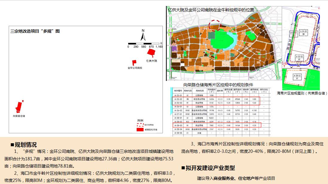Image resolution: width=328 pixels, height=184 pixels.
Task: Click the solid red legend swatch 城镇住宅用地
Action: click(x=140, y=129)
